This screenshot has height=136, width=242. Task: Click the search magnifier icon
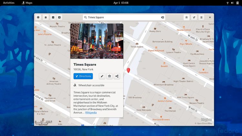pos(86,17)
